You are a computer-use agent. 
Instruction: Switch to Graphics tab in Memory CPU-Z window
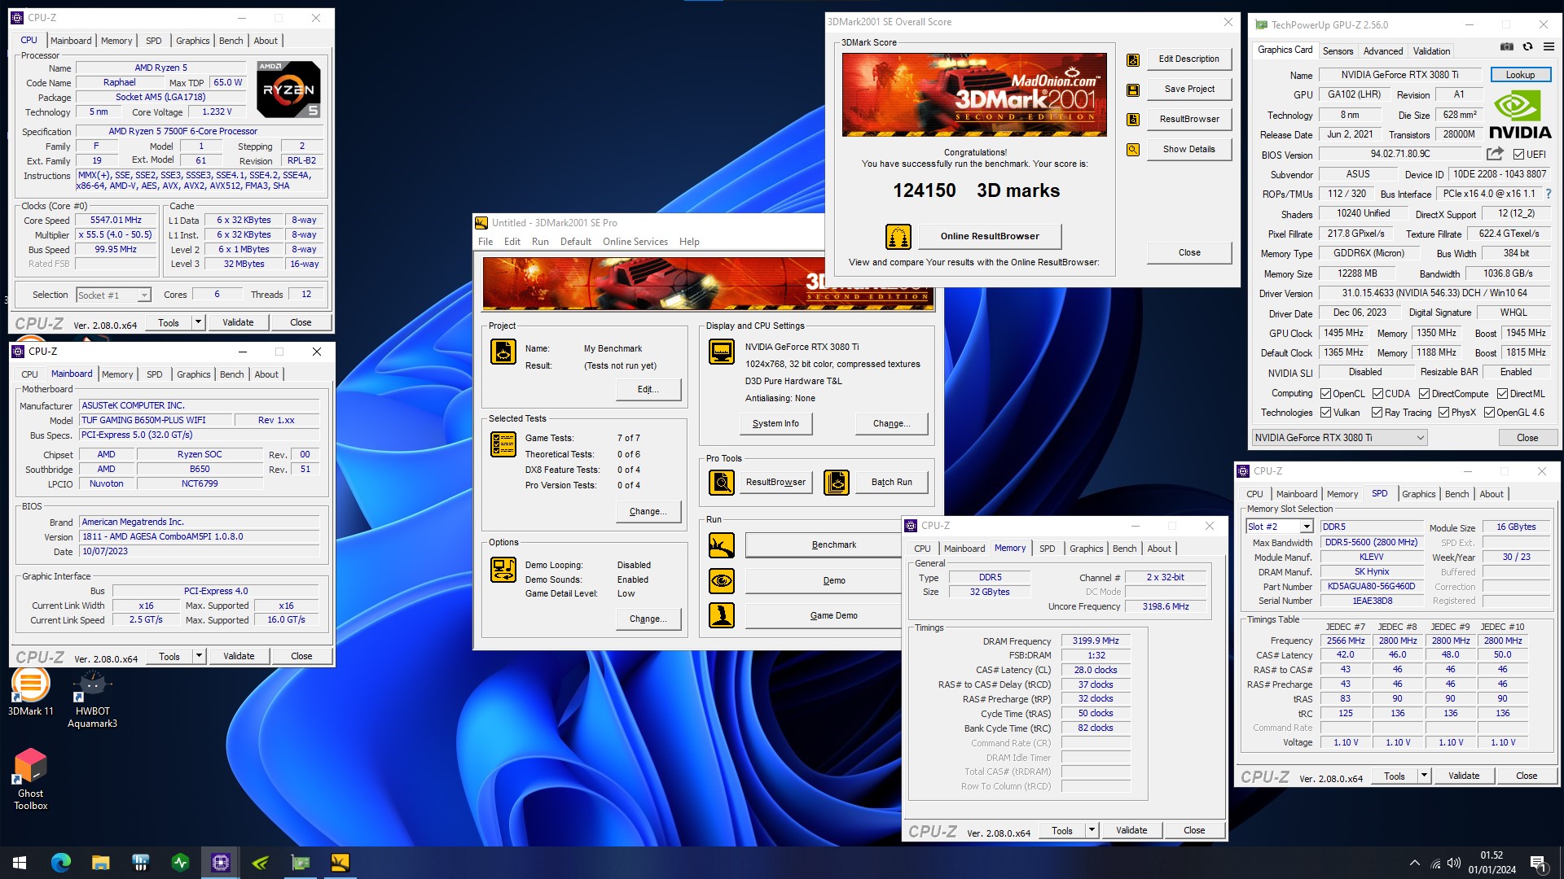click(1086, 549)
